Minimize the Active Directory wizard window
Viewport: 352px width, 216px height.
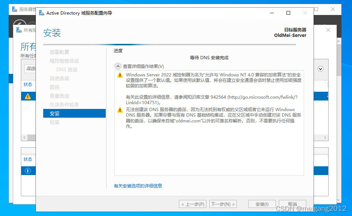272,13
